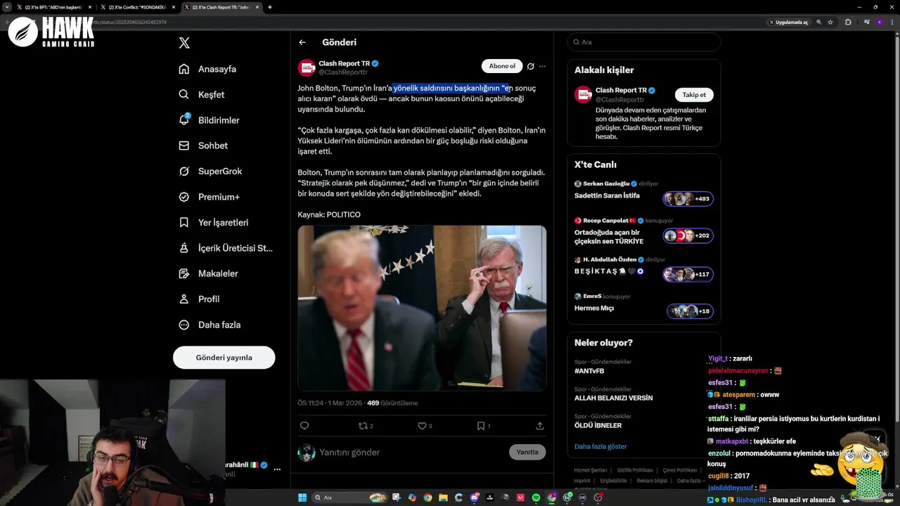The width and height of the screenshot is (900, 506).
Task: Open Windows Start menu
Action: point(302,498)
